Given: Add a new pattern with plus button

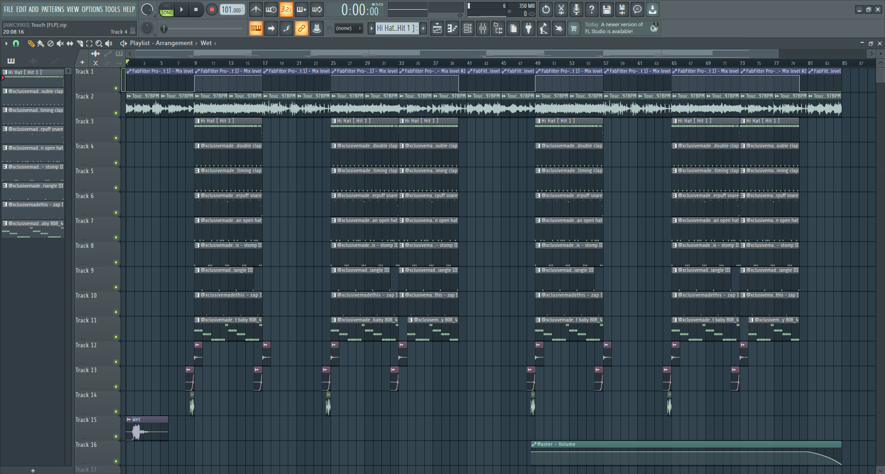Looking at the screenshot, I should click(x=423, y=29).
